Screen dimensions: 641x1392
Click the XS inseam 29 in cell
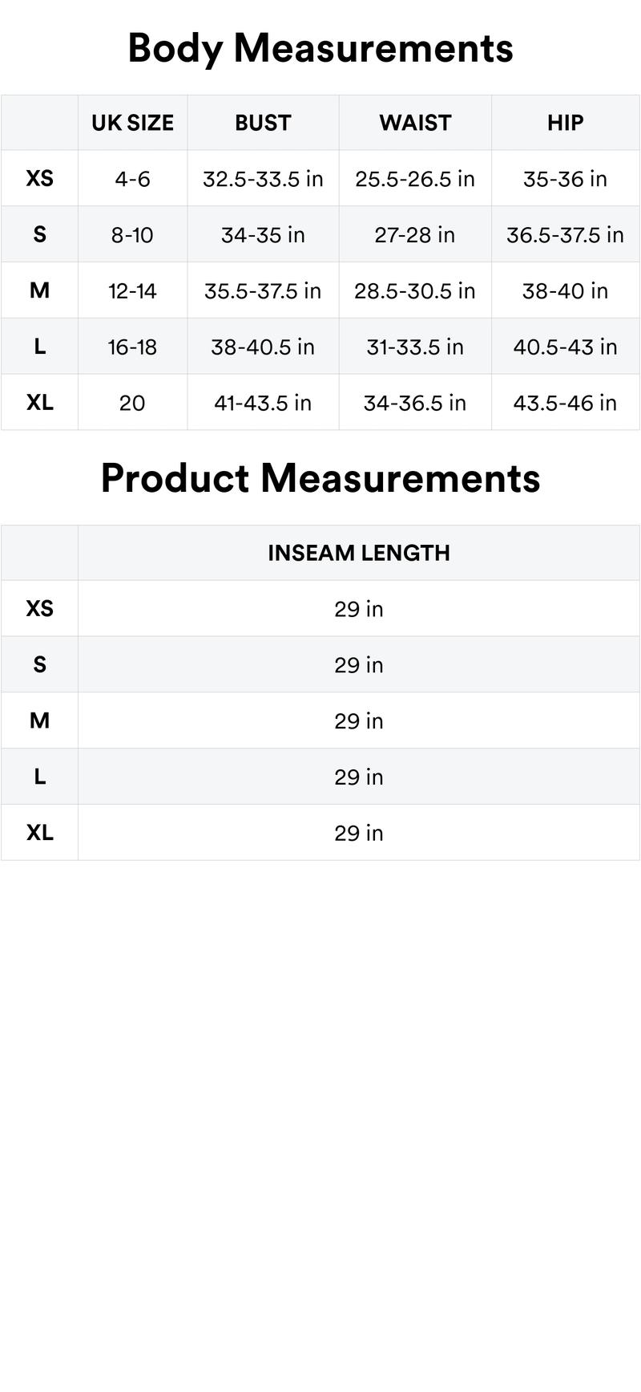coord(359,609)
